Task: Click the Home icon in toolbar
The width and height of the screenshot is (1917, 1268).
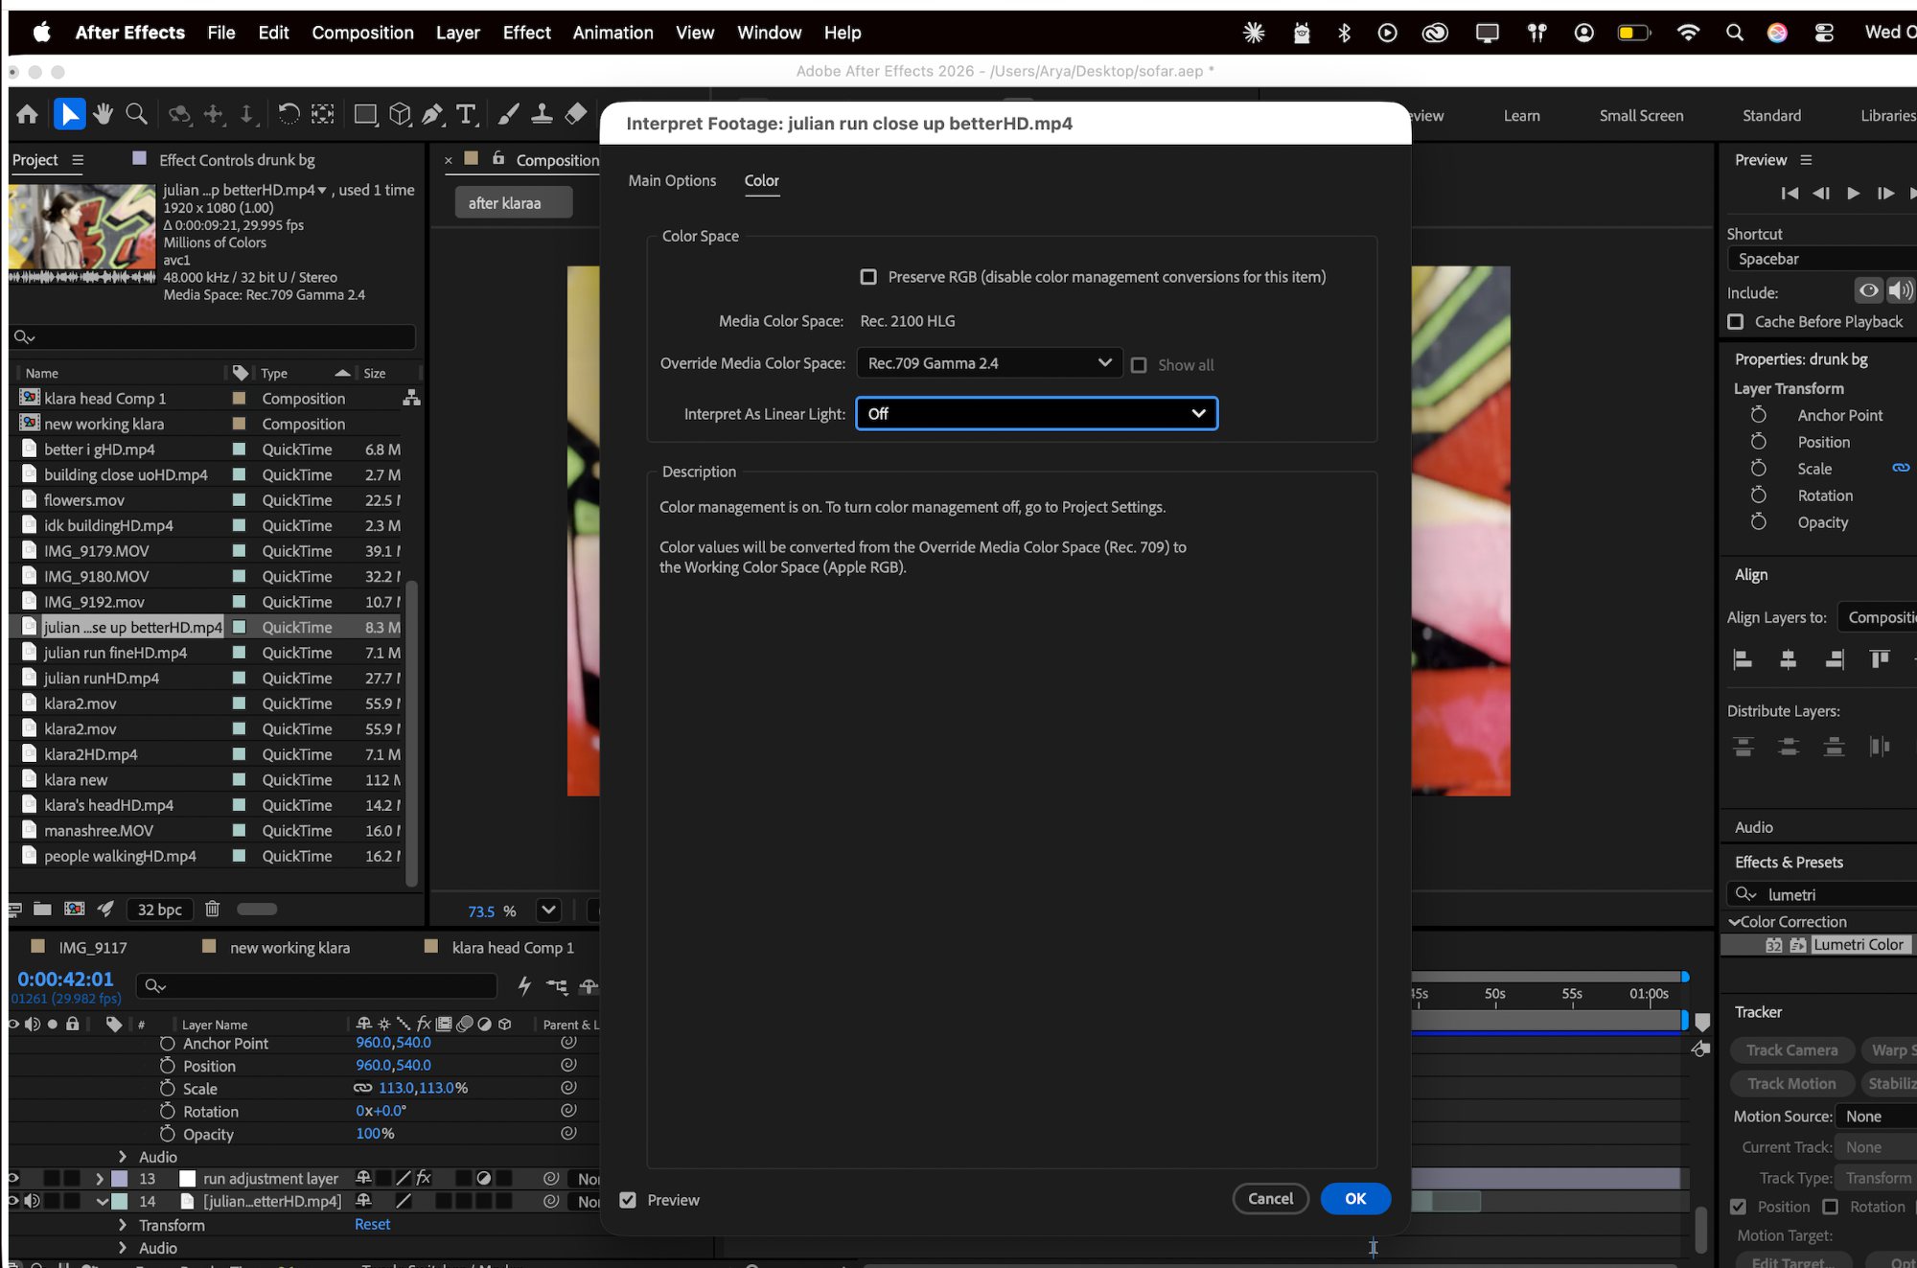Action: pyautogui.click(x=28, y=115)
